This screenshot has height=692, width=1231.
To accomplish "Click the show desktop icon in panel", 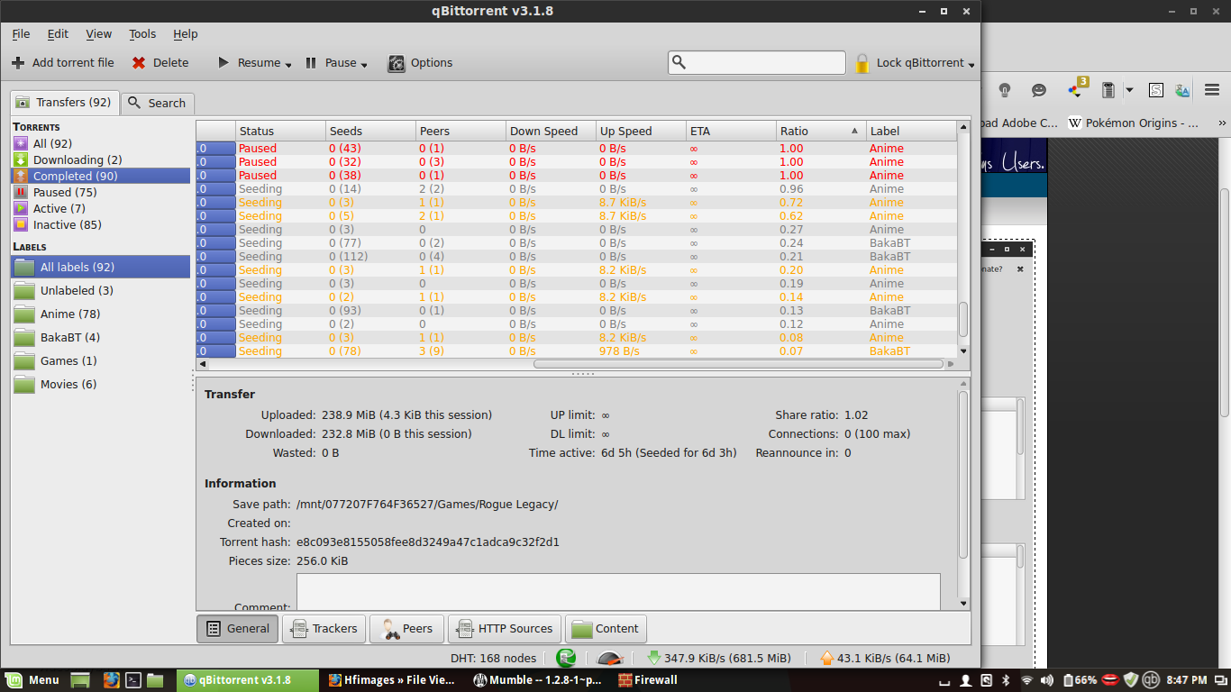I will point(81,680).
